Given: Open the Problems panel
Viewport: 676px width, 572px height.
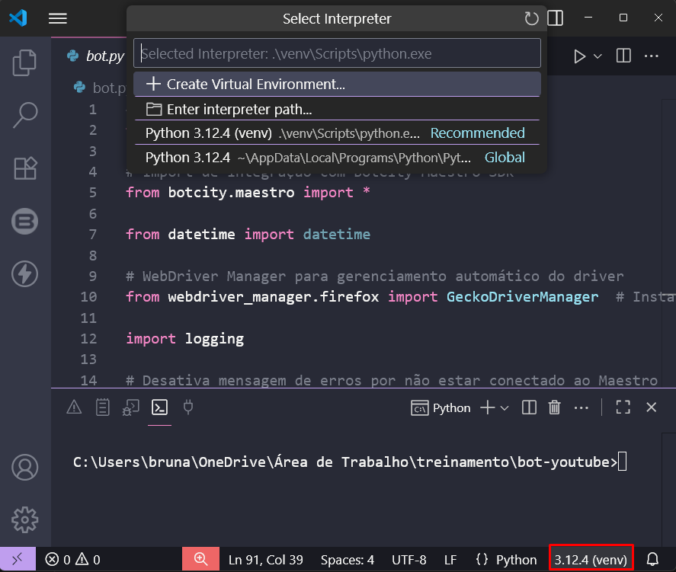Looking at the screenshot, I should pos(73,407).
